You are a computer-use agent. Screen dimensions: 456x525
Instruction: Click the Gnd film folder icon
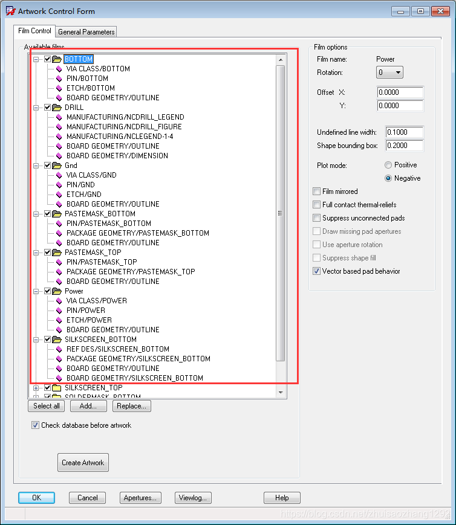(57, 166)
